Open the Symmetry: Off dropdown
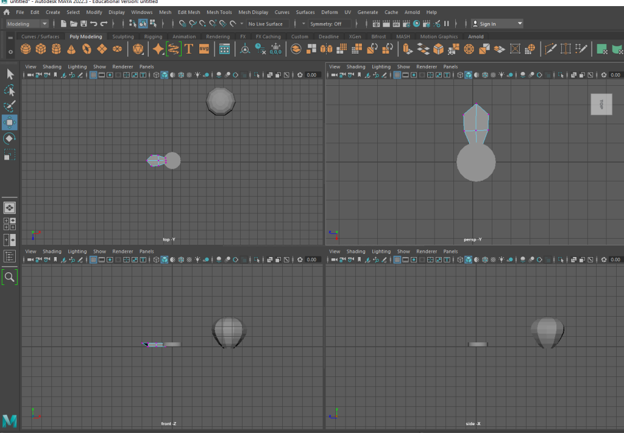Screen dimensions: 624x433 pyautogui.click(x=330, y=24)
